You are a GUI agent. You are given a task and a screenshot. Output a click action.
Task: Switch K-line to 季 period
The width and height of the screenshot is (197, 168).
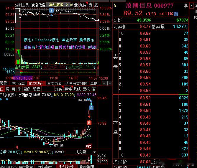tap(19, 89)
